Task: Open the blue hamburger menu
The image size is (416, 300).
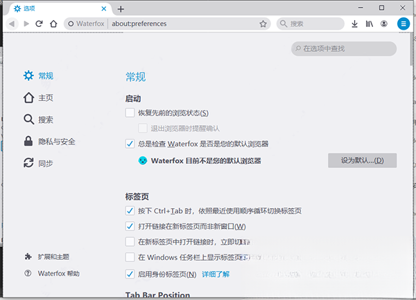Action: (x=404, y=24)
